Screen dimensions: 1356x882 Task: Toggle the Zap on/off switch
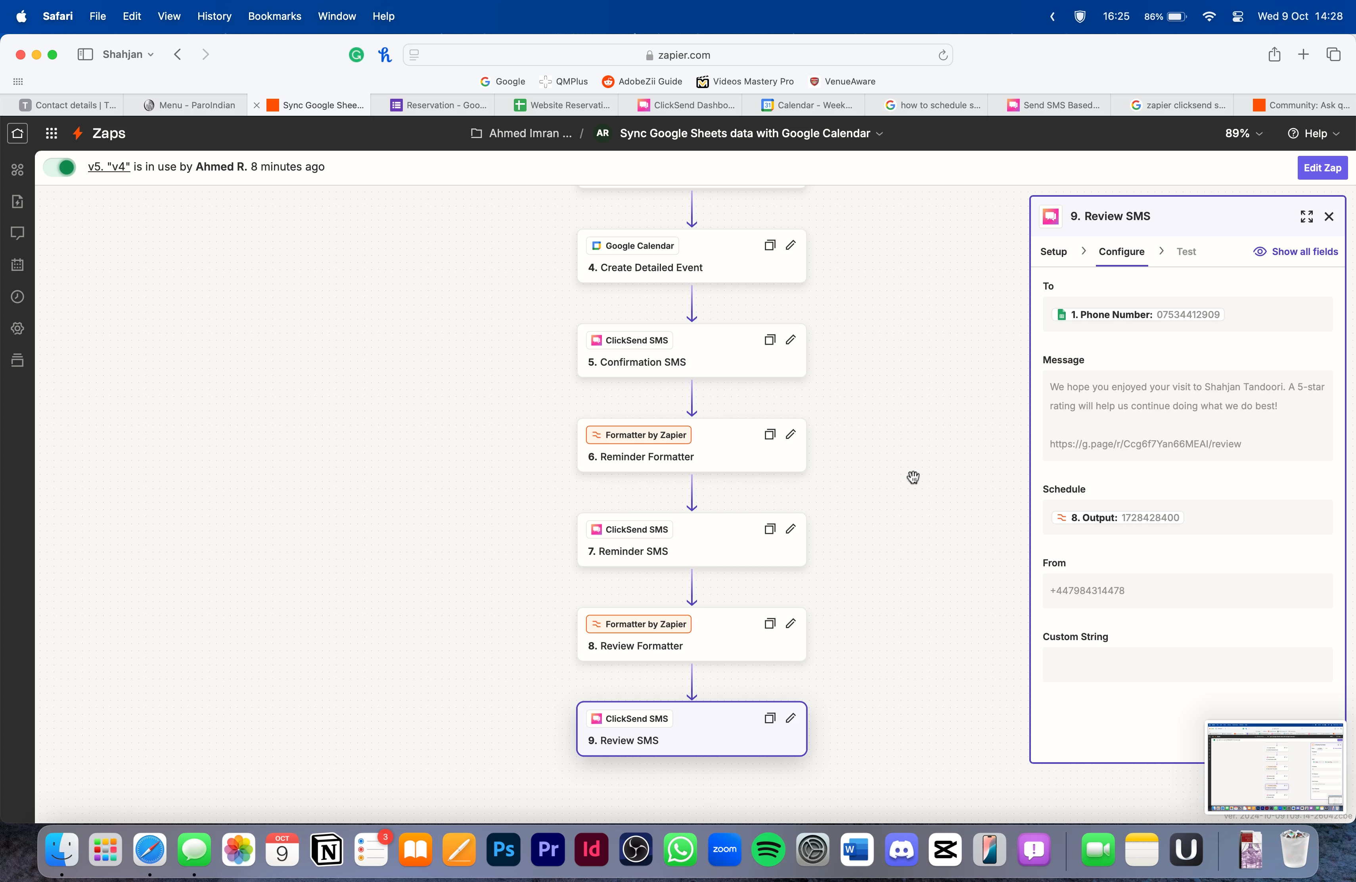click(x=59, y=167)
